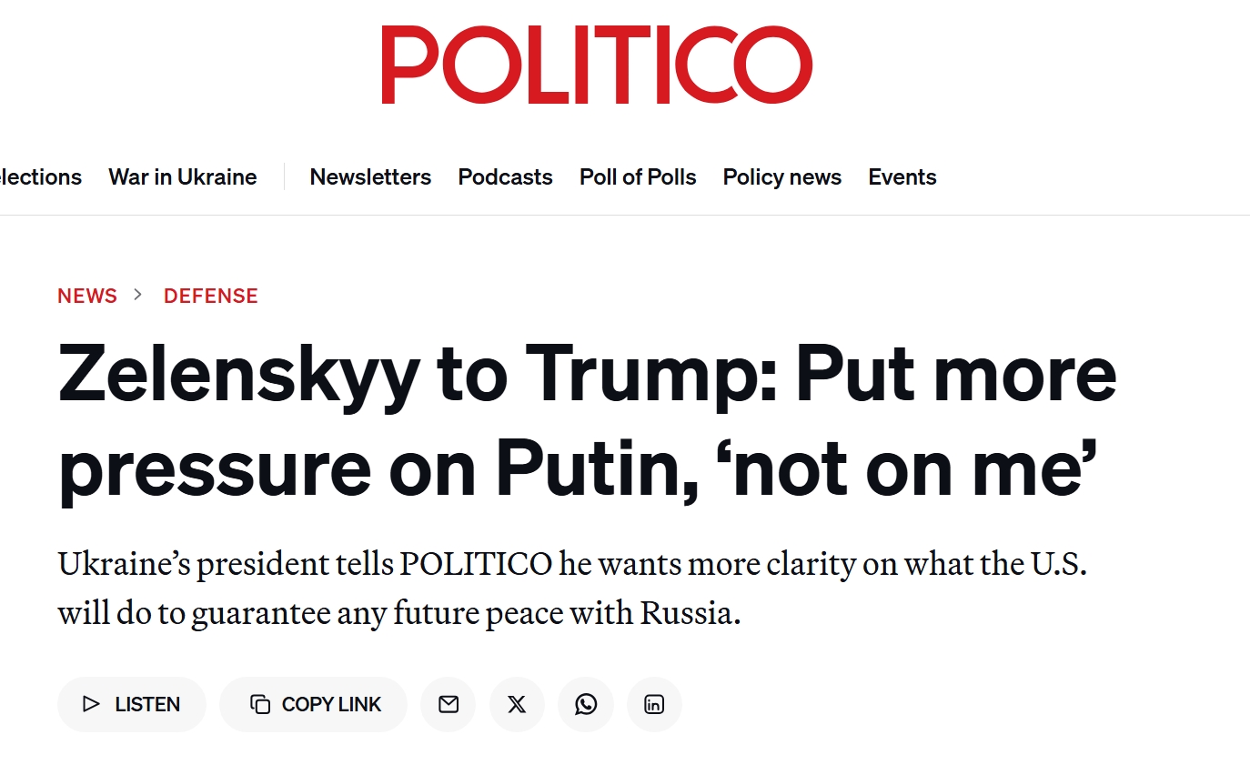Open Policy news section
The height and width of the screenshot is (765, 1250).
pyautogui.click(x=782, y=176)
